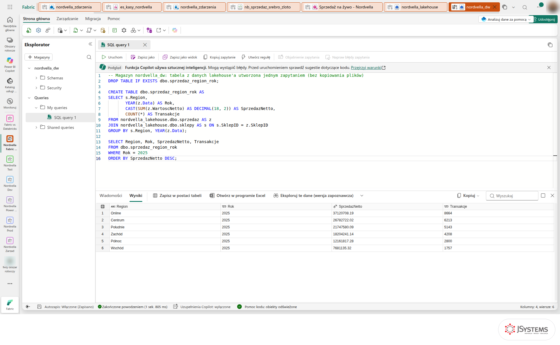The height and width of the screenshot is (345, 560).
Task: Run query with Uruchom button
Action: coord(112,57)
